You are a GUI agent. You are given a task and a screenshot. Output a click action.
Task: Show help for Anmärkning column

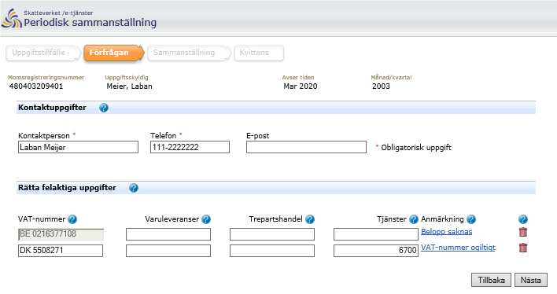pos(471,219)
